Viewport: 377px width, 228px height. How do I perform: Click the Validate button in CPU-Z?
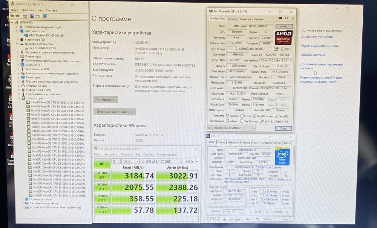[267, 219]
